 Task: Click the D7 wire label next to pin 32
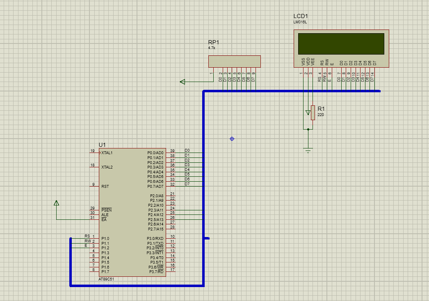tap(187, 184)
